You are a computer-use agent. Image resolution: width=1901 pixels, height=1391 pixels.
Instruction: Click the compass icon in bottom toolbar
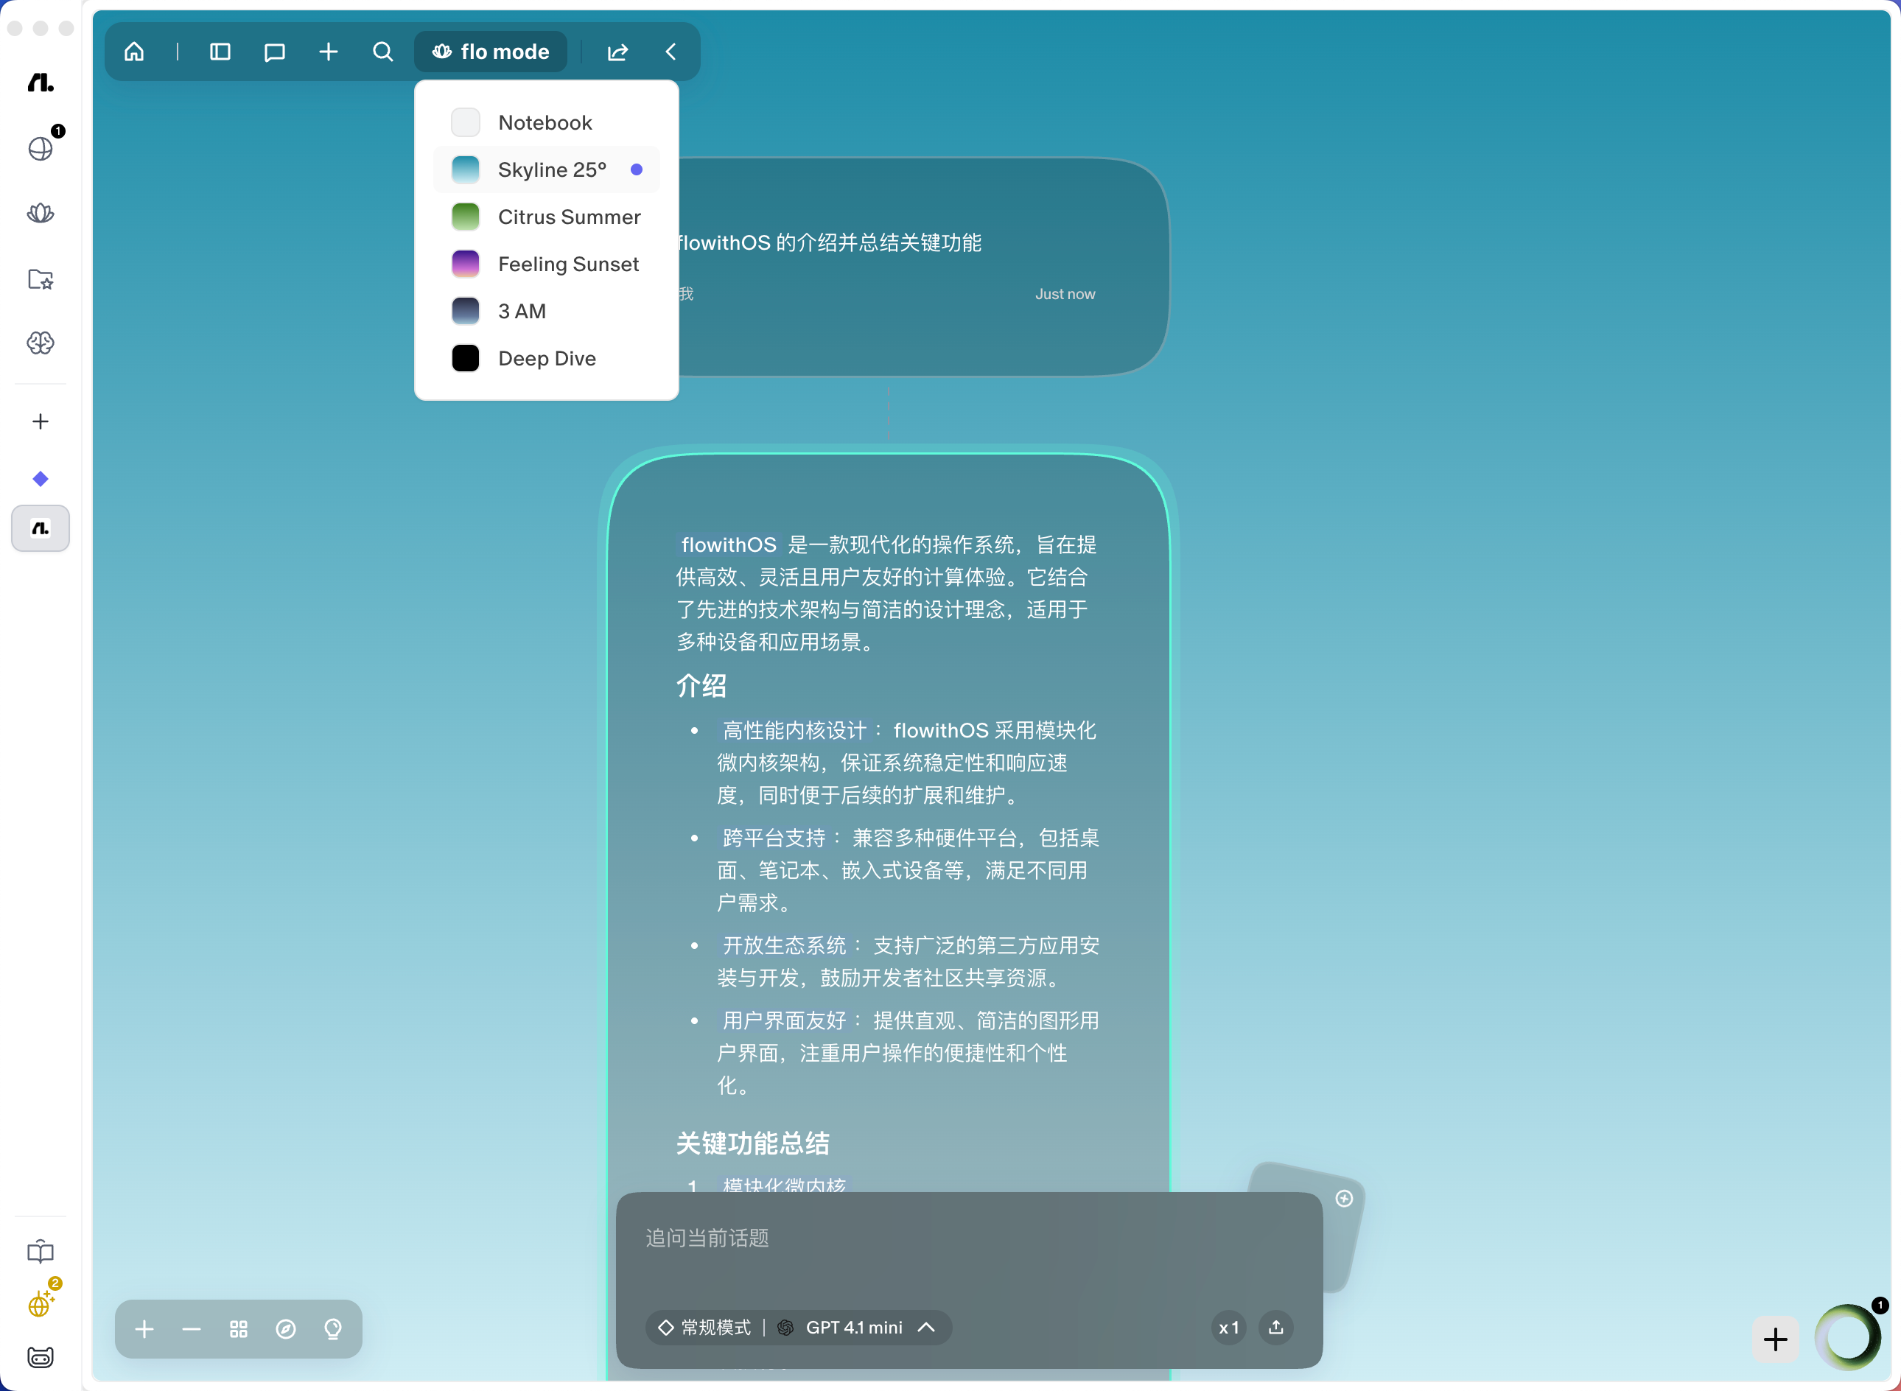(286, 1328)
